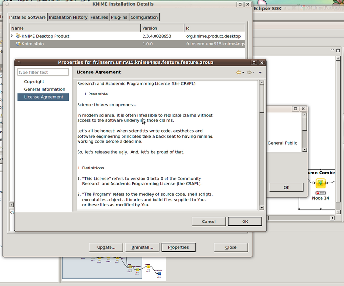Click the workflow outline thumbnail
The width and height of the screenshot is (344, 286).
[114, 268]
